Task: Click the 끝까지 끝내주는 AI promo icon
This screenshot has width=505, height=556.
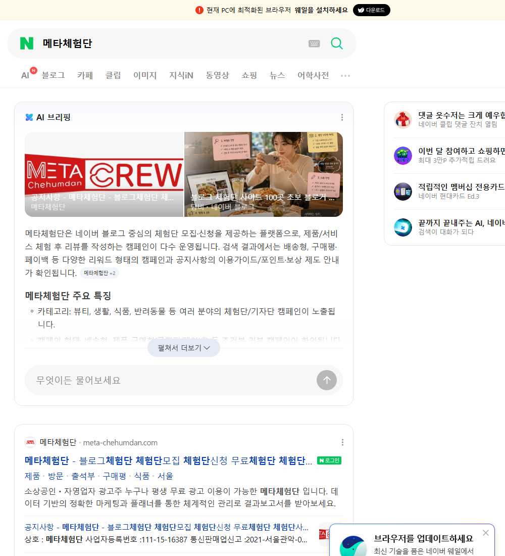Action: (x=403, y=227)
